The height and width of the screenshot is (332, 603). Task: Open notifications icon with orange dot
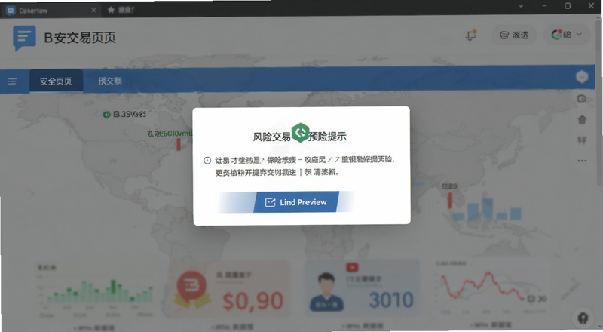click(470, 35)
